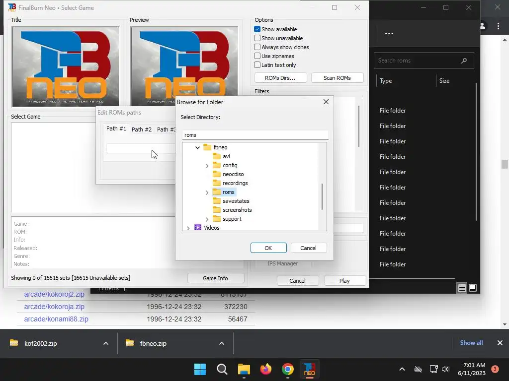The image size is (509, 381).
Task: Open Google Chrome from taskbar
Action: [288, 369]
